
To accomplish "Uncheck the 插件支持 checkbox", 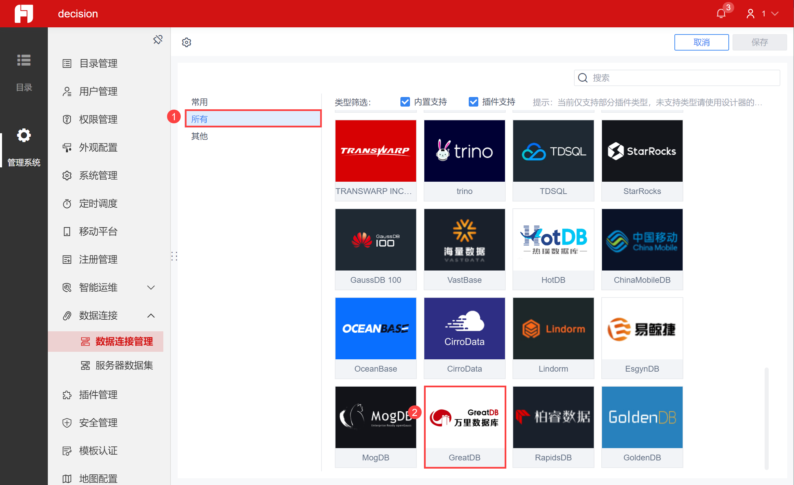I will click(474, 102).
